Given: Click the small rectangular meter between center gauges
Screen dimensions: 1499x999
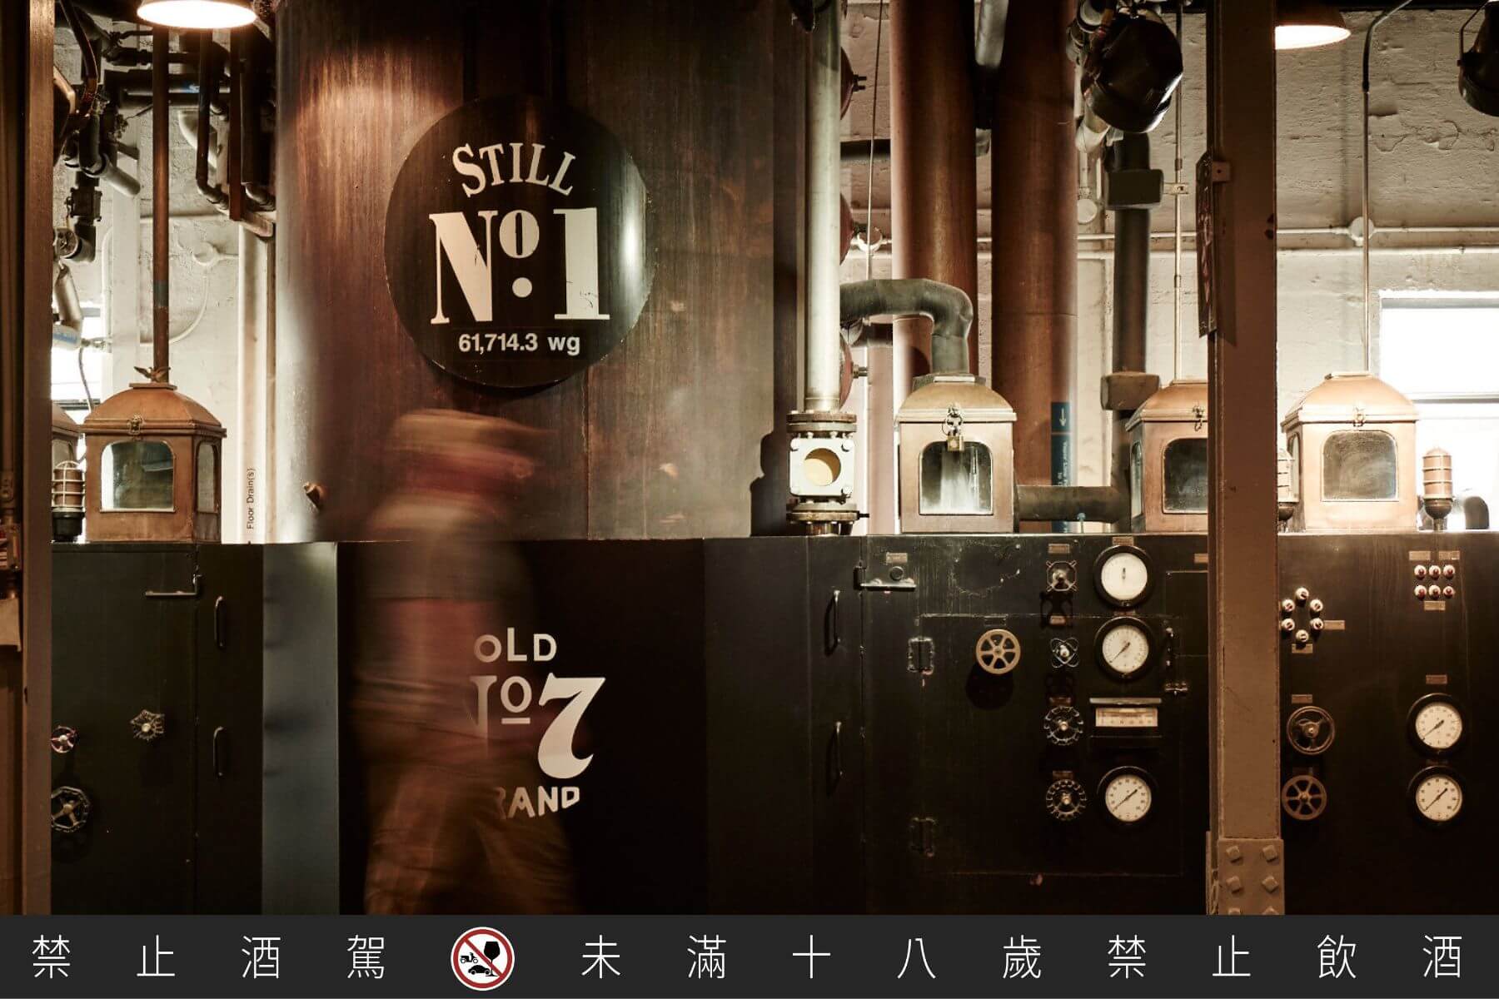Looking at the screenshot, I should [x=1123, y=718].
